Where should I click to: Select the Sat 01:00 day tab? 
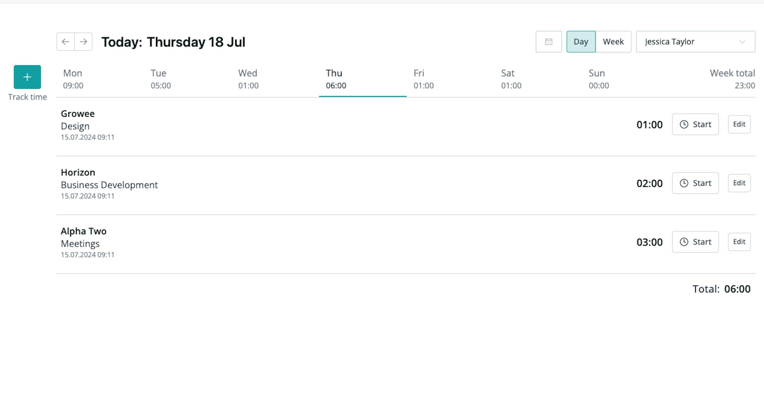coord(538,80)
